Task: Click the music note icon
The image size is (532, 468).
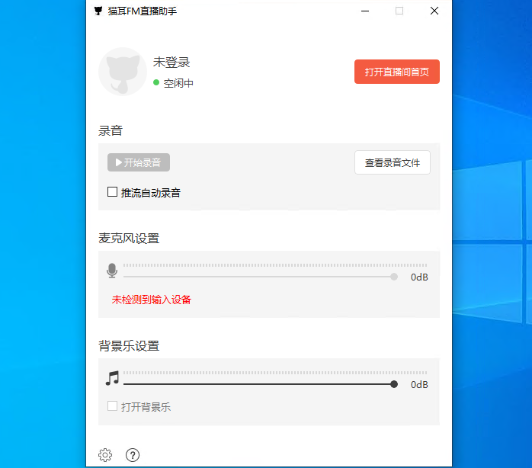Action: tap(112, 378)
